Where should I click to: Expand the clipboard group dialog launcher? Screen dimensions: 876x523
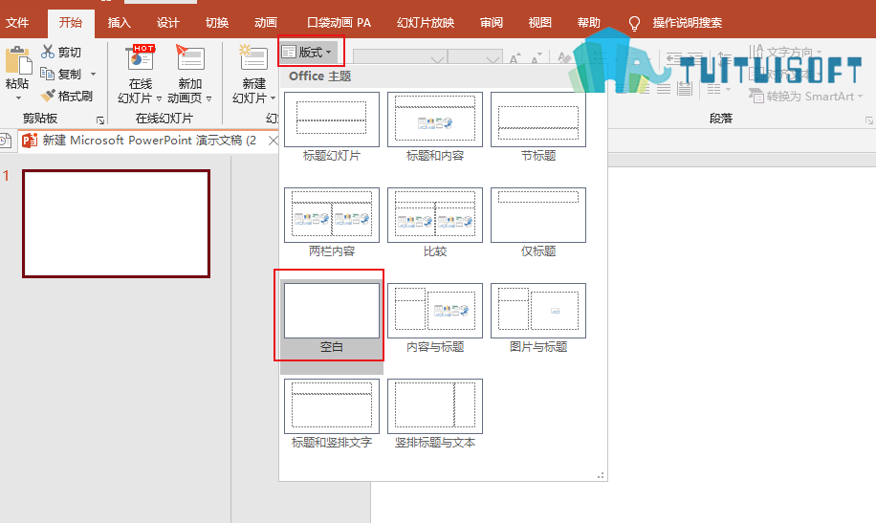[x=100, y=120]
